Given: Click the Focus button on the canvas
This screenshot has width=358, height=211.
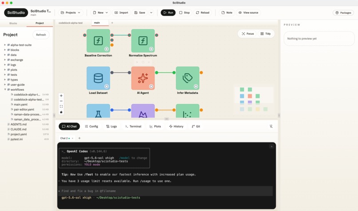Looking at the screenshot, I should tap(248, 34).
